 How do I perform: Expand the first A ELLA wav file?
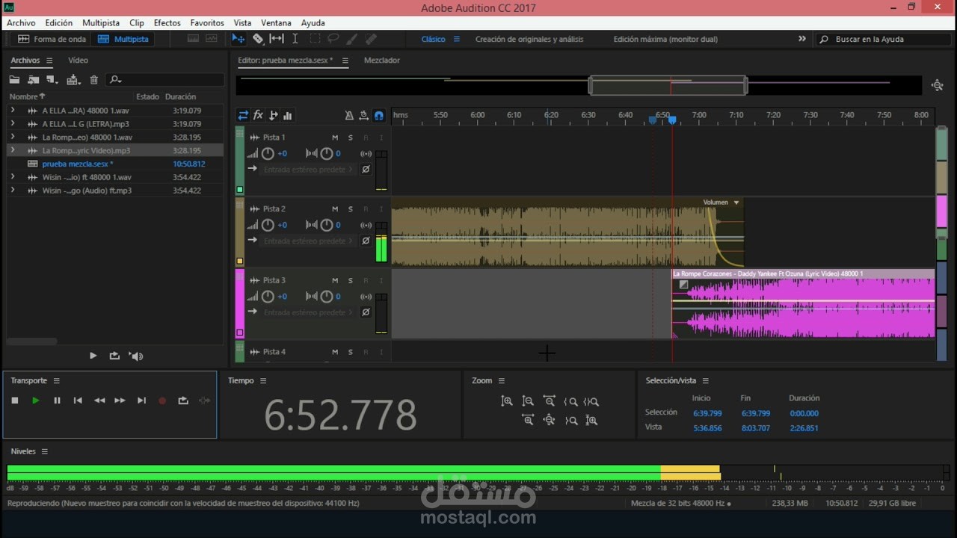(x=13, y=111)
